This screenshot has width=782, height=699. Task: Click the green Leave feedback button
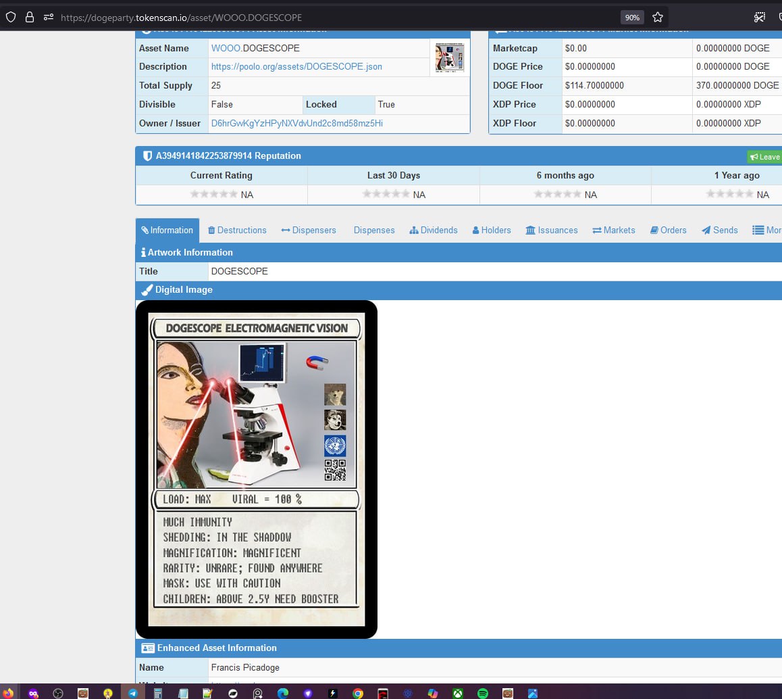click(x=764, y=157)
